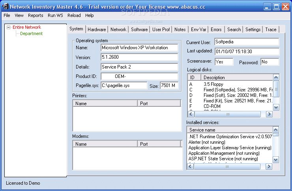
Task: Click the Run WS menu
Action: point(55,15)
